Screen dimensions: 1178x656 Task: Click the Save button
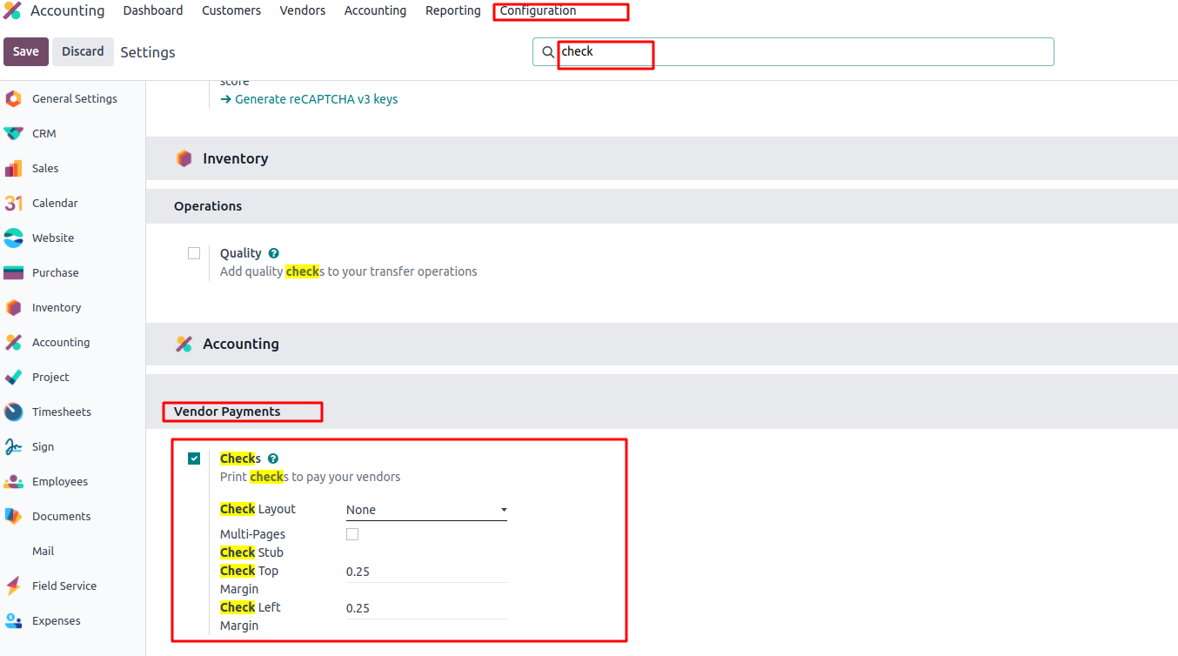[x=25, y=51]
